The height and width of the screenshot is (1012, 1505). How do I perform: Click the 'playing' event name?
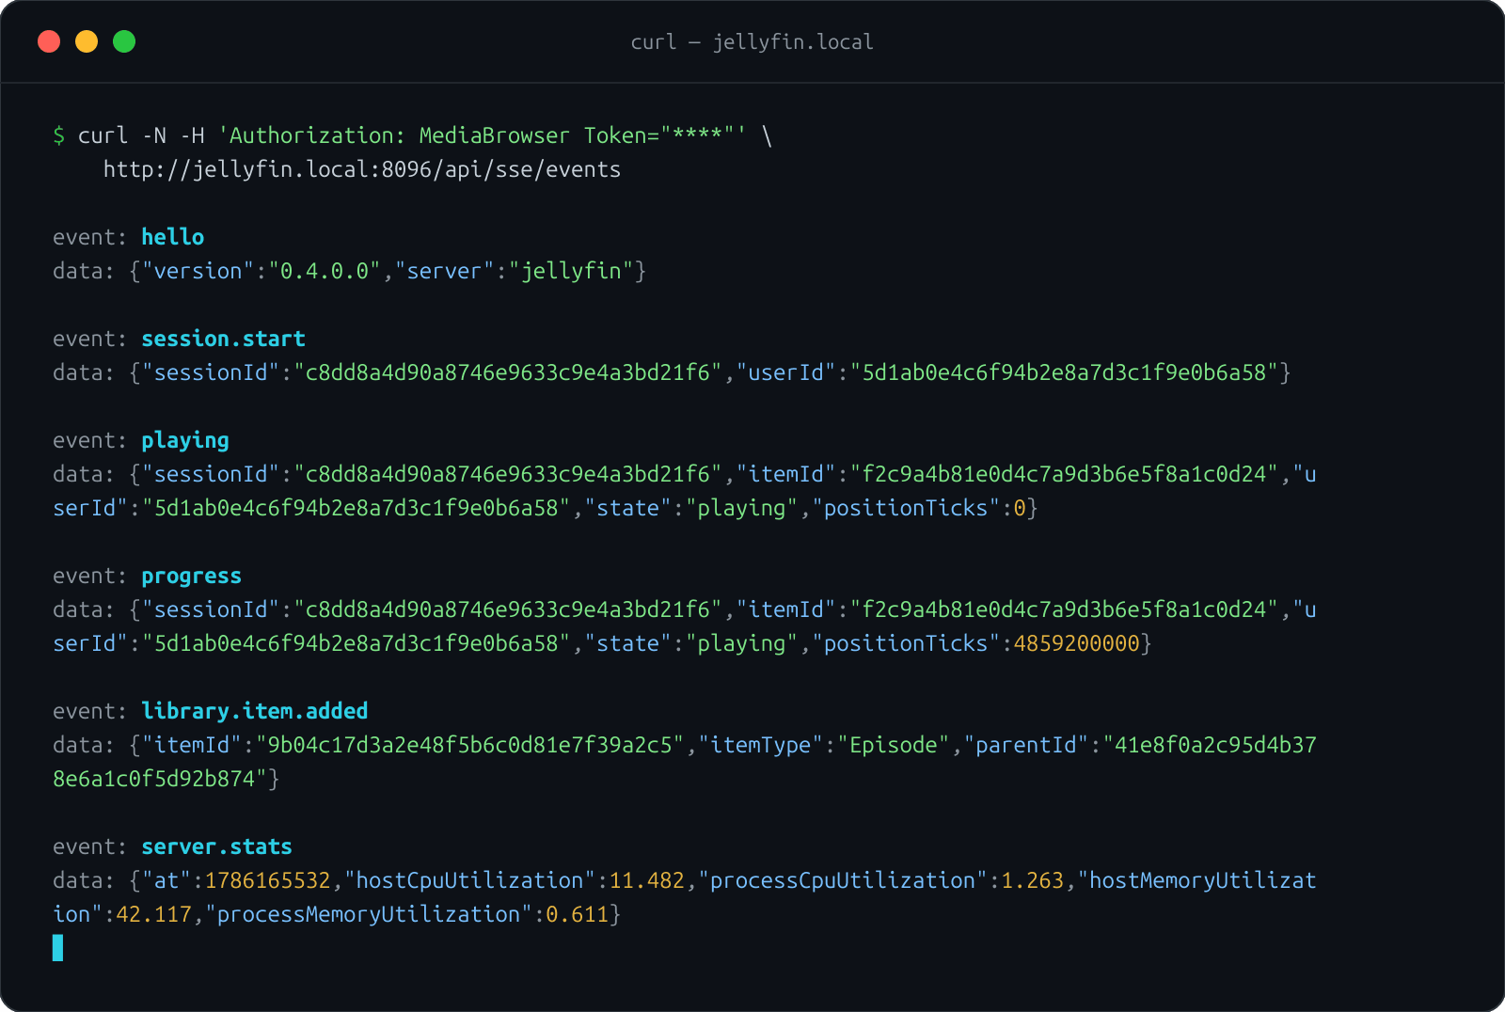pyautogui.click(x=185, y=440)
